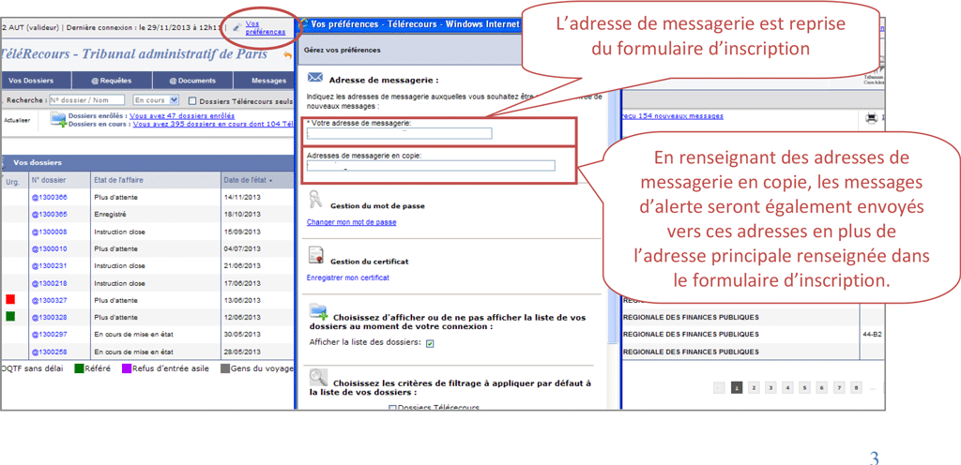Check the Dossiers Télérecours preference checkbox

[393, 408]
